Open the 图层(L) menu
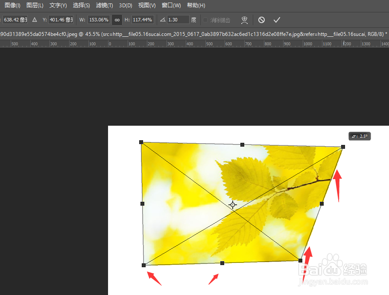The image size is (389, 295). (x=35, y=5)
